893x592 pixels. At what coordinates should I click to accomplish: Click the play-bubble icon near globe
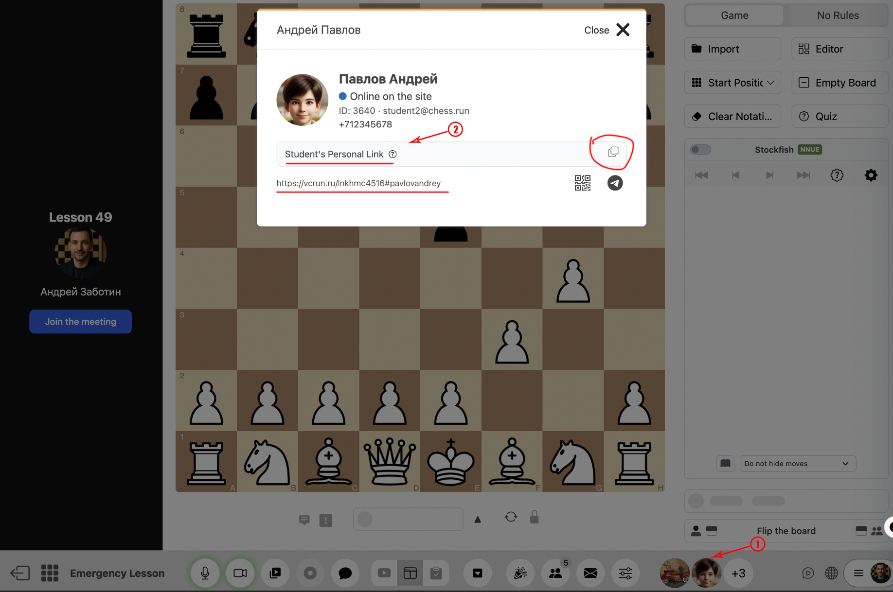pyautogui.click(x=808, y=573)
